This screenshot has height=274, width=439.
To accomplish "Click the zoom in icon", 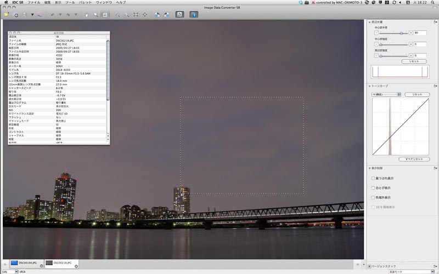I will click(x=117, y=15).
